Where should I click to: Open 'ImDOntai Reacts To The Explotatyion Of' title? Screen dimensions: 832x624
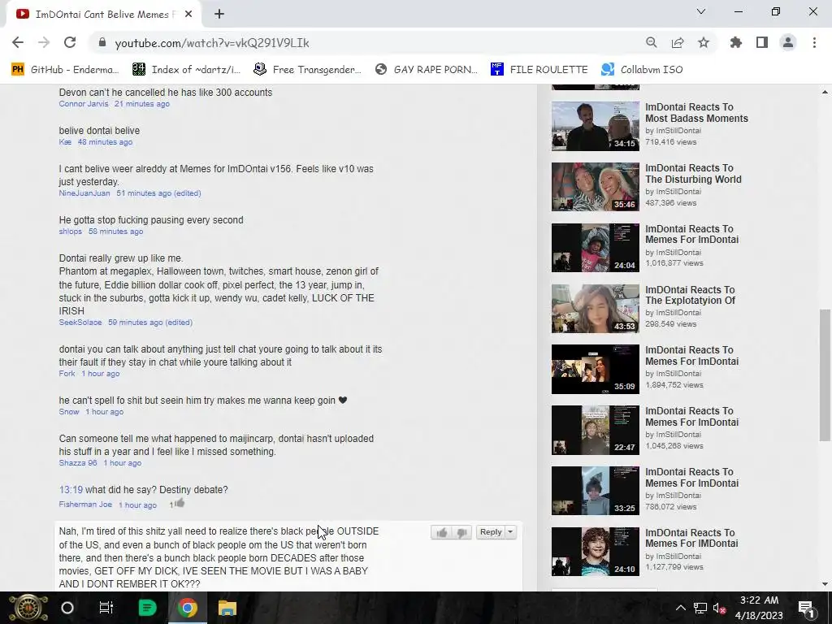point(691,295)
